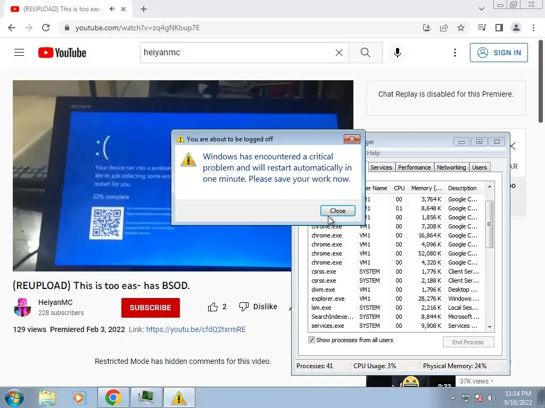
Task: Switch to Task Manager Services tab
Action: 381,167
